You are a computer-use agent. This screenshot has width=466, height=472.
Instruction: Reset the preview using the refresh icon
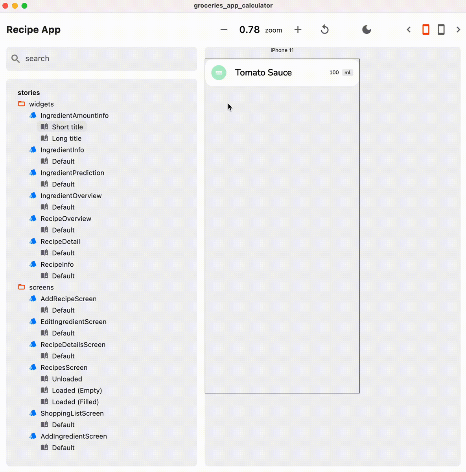tap(324, 29)
